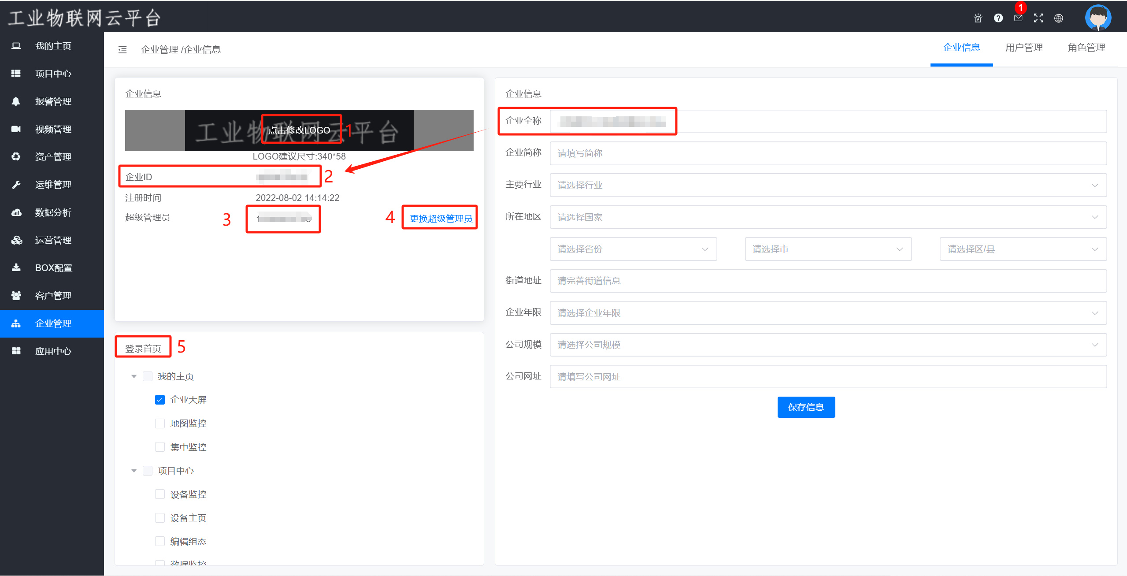Open 我的主页 in the sidebar
Image resolution: width=1127 pixels, height=576 pixels.
pyautogui.click(x=52, y=46)
